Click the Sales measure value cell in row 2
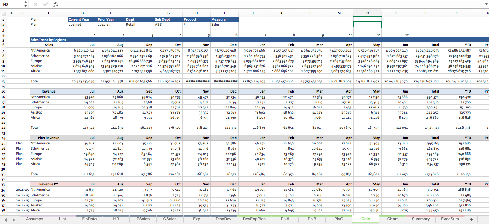Image resolution: width=489 pixels, height=224 pixels. (224, 24)
